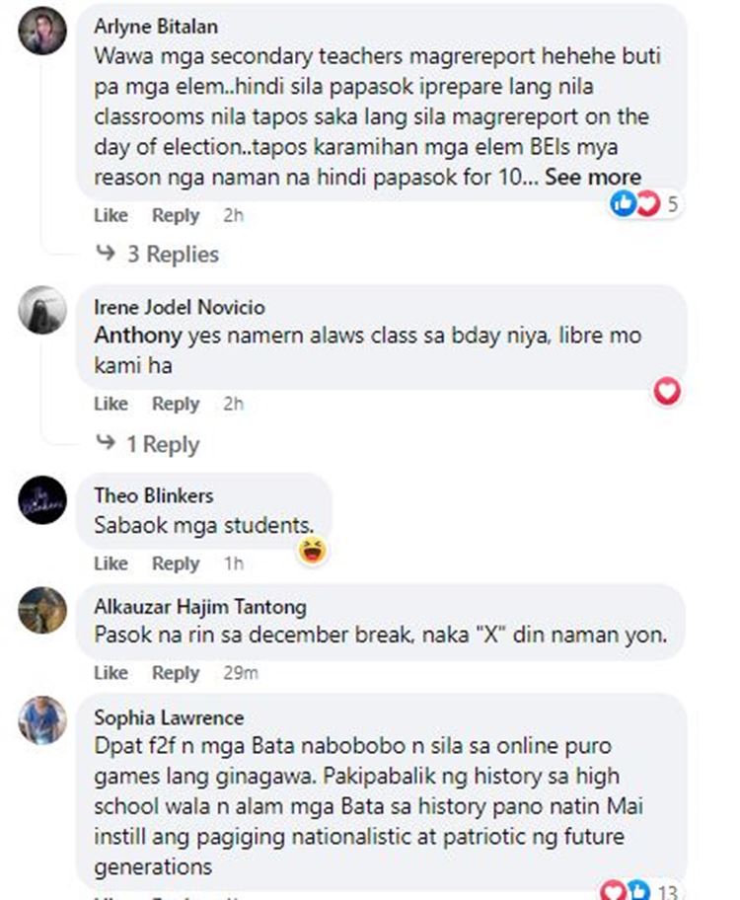View laughing reaction on Theo Blinkers' comment

(x=313, y=551)
